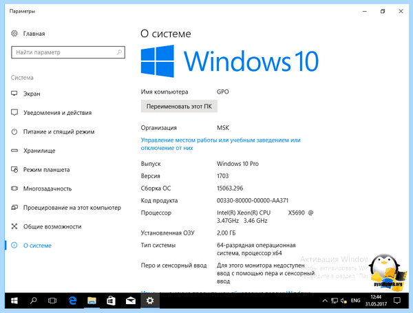Click the multitasking icon beside Многозадачность
The width and height of the screenshot is (413, 313).
(x=14, y=188)
